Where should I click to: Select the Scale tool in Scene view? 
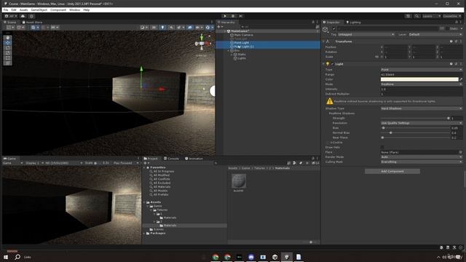pyautogui.click(x=8, y=53)
